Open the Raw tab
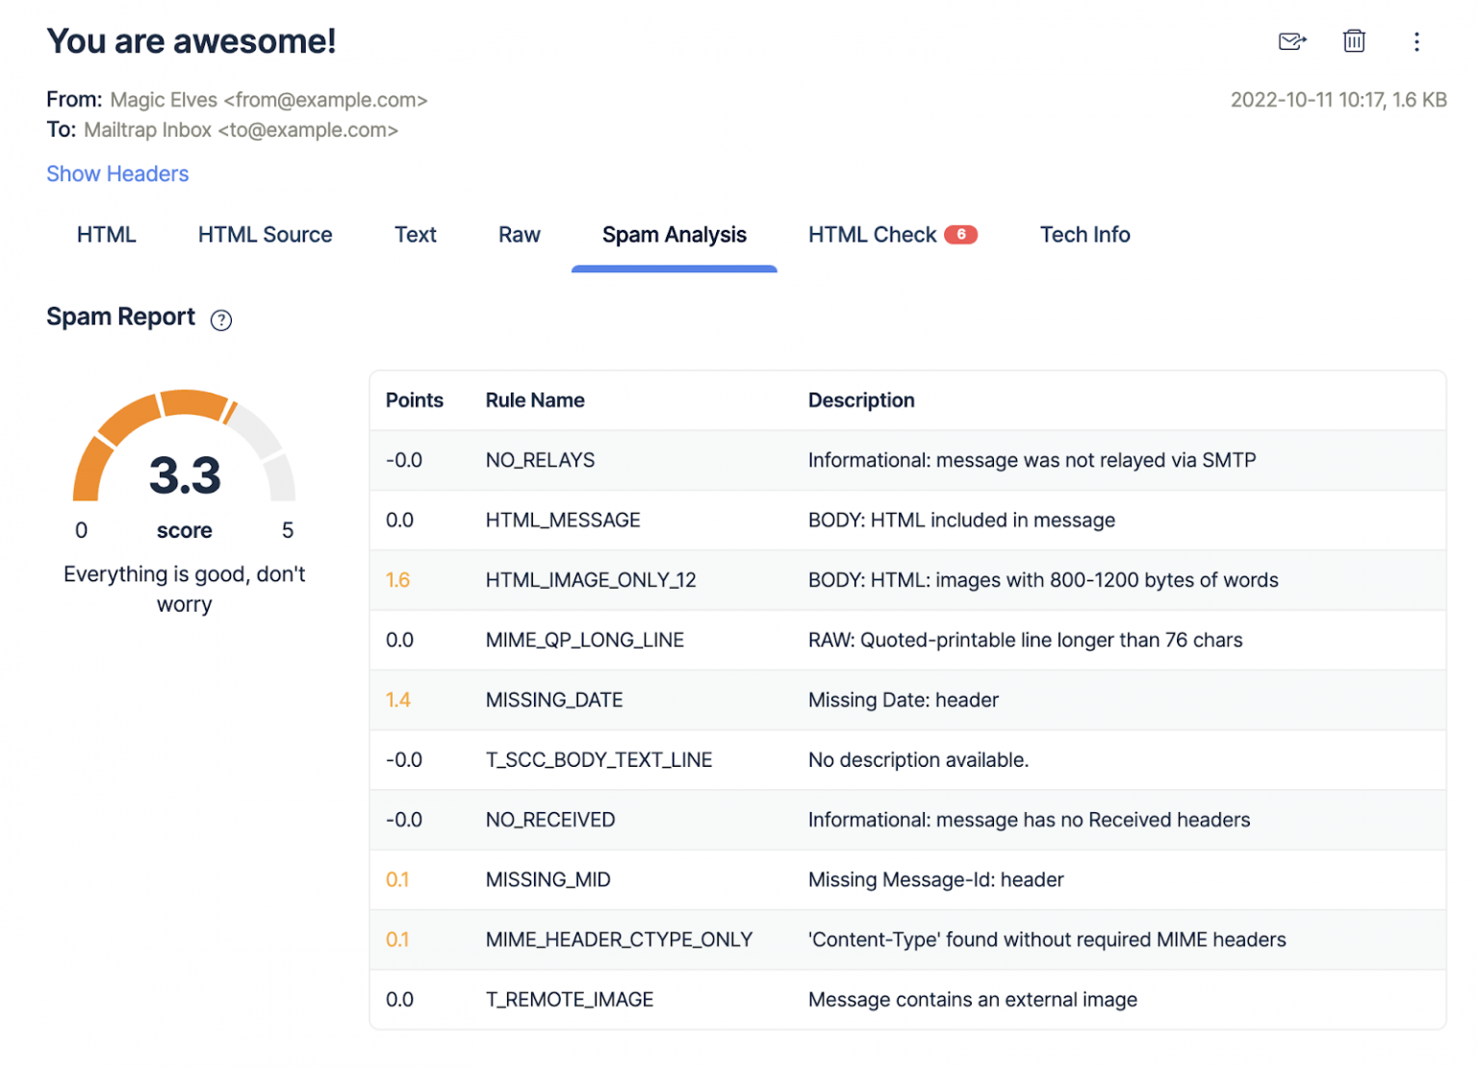This screenshot has width=1478, height=1068. [519, 234]
